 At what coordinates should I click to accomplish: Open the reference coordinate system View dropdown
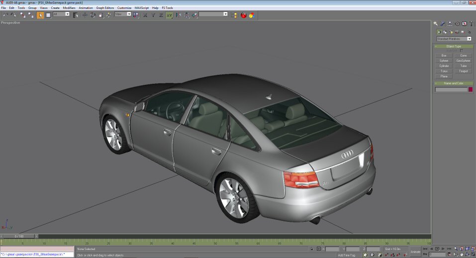coord(129,14)
